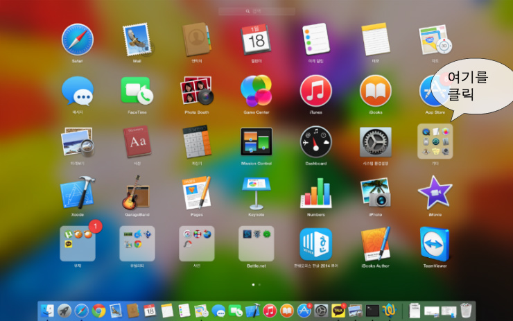513x321 pixels.
Task: Expand the folder with red notification badge
Action: tap(77, 243)
